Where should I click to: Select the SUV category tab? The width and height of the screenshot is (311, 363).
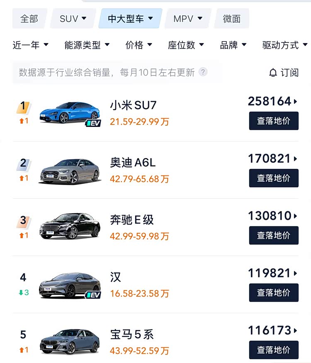[73, 19]
